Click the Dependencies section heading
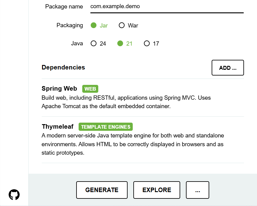The image size is (257, 206). (63, 67)
